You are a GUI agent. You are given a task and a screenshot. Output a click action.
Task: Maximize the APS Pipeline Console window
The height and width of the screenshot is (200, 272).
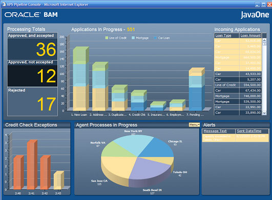tap(264, 5)
